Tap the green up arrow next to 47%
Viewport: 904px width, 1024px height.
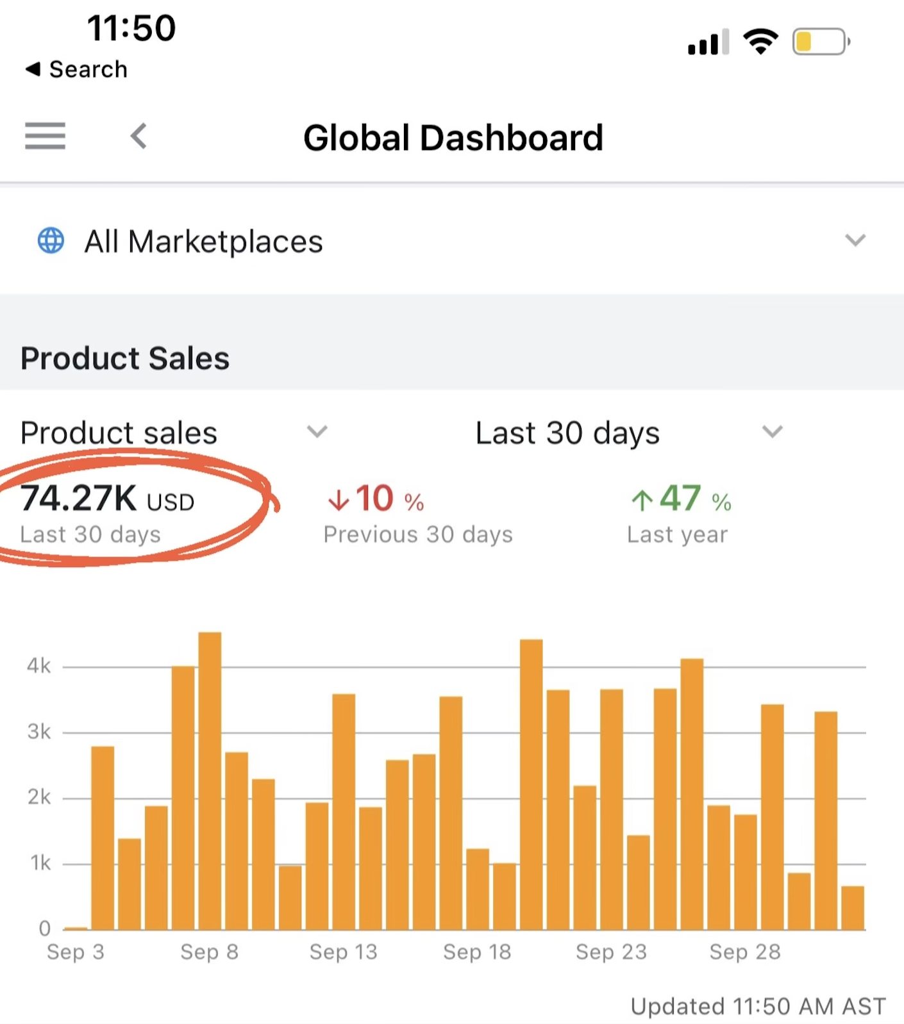(x=642, y=500)
